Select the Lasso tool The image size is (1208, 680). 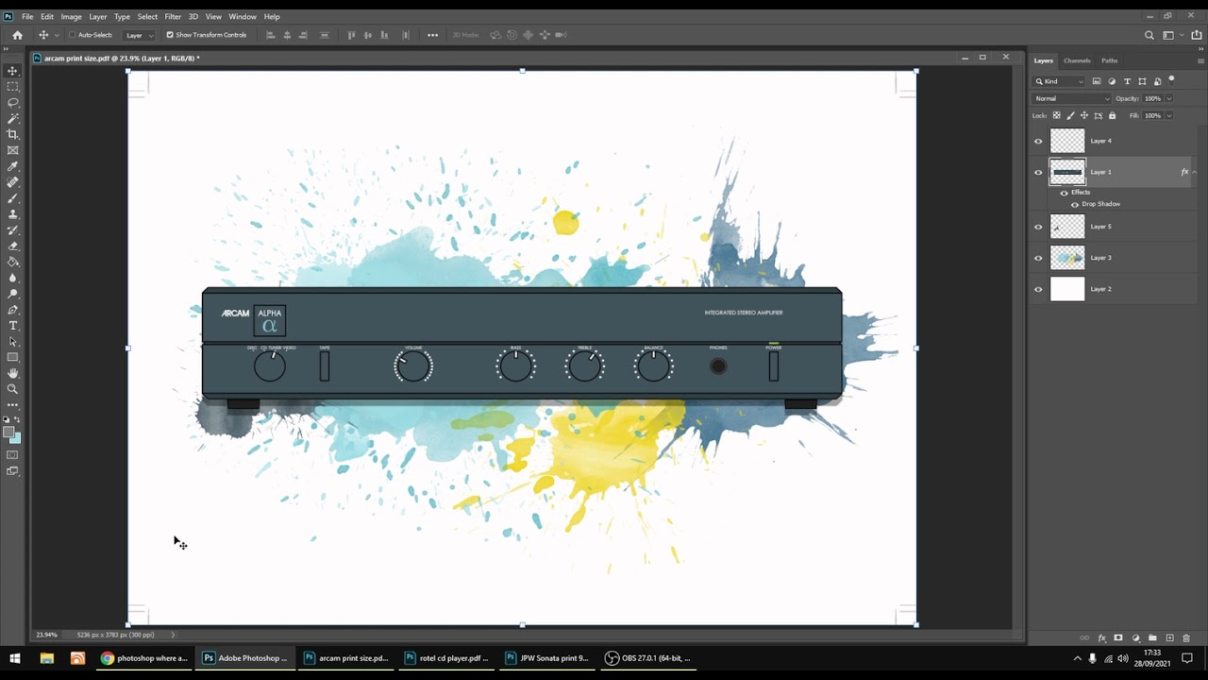[12, 102]
